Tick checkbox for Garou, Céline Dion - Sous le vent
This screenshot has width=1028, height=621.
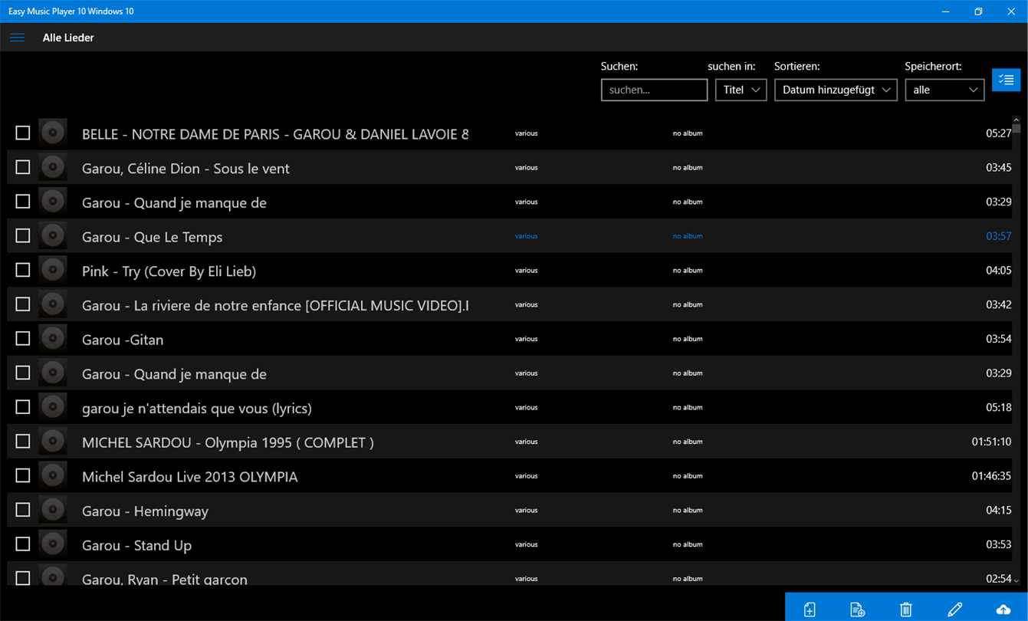point(23,167)
